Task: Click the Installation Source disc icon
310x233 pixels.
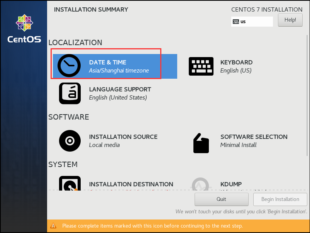Action: pyautogui.click(x=70, y=141)
